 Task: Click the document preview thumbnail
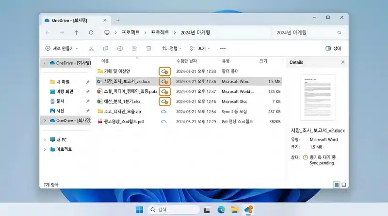pos(318,98)
